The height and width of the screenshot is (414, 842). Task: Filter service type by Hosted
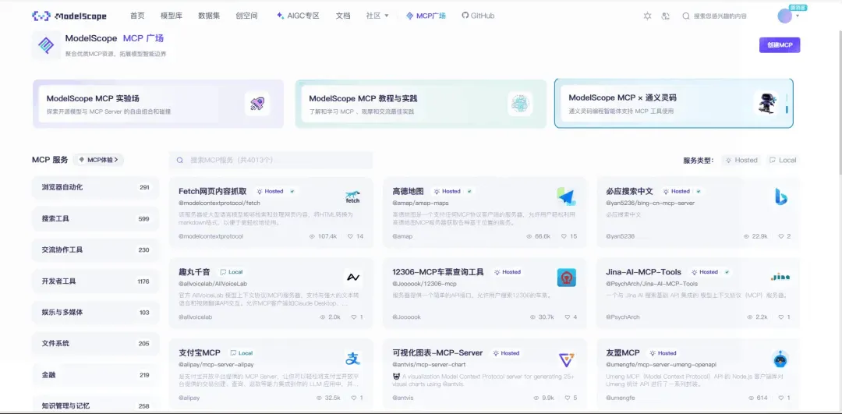coord(741,160)
